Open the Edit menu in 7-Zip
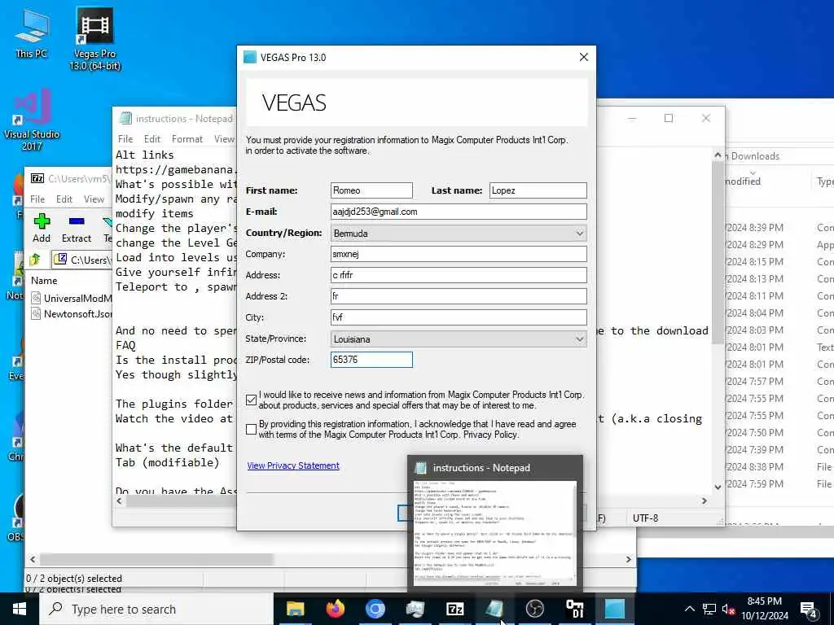The height and width of the screenshot is (625, 834). pos(64,199)
